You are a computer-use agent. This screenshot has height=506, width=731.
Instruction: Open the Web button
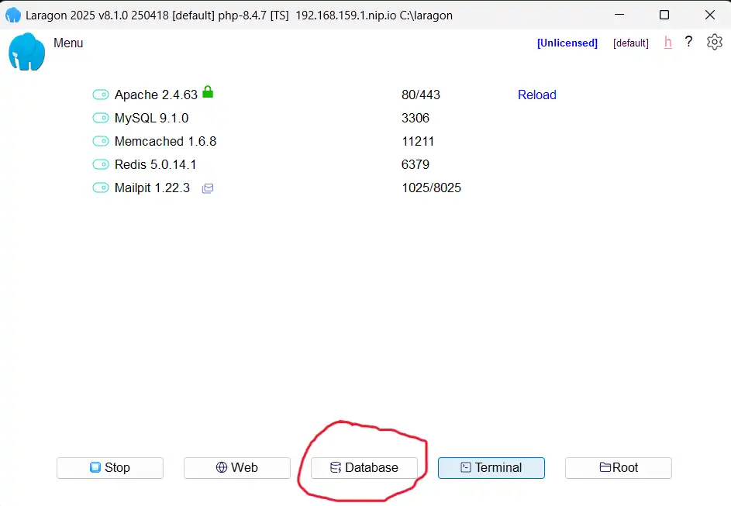(237, 468)
